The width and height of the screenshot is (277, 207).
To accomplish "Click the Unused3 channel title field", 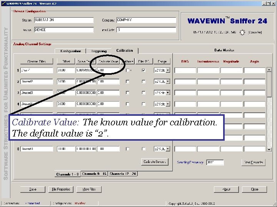I will [37, 93].
